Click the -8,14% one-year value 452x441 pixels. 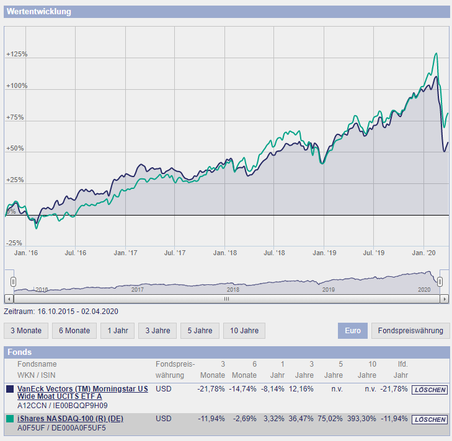click(x=273, y=389)
